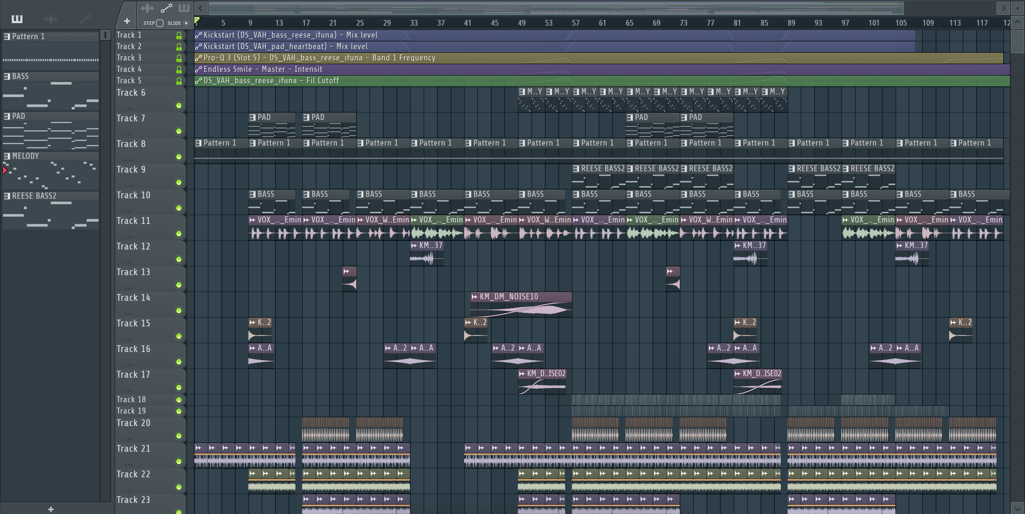Select the Pro-Q 3 Band 1 Frequency clip
The image size is (1025, 514).
coord(599,58)
